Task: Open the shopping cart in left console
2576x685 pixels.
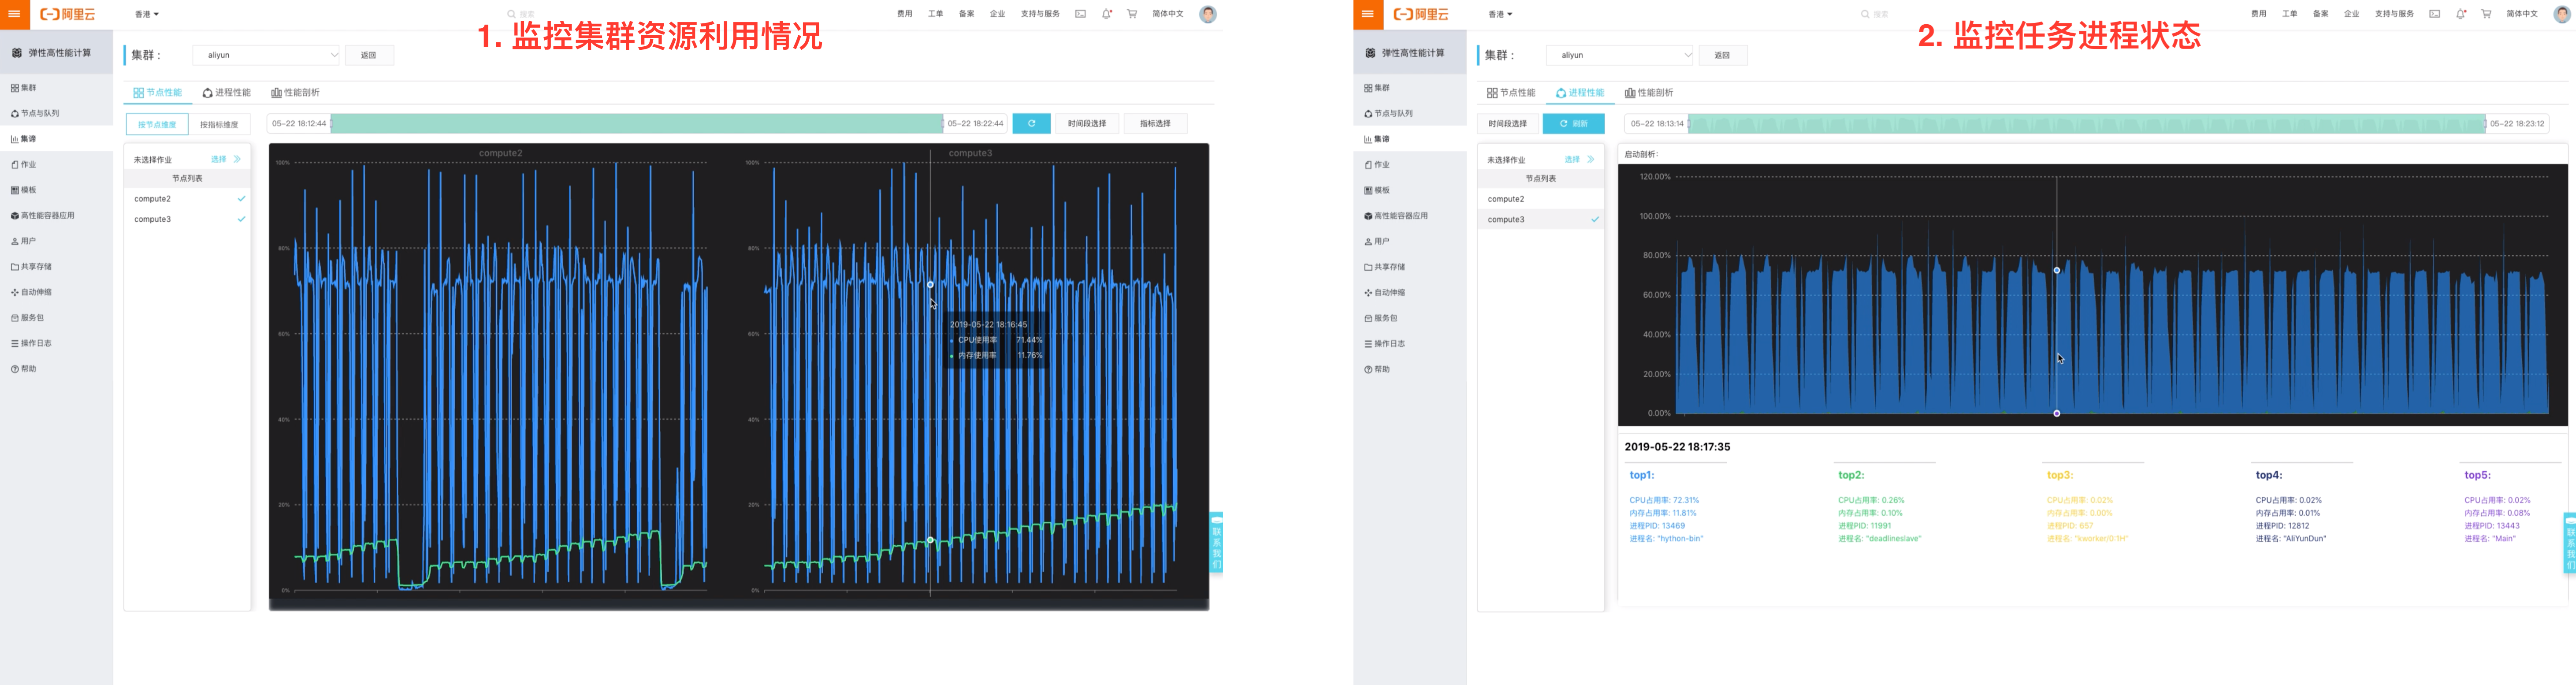Action: 1132,14
